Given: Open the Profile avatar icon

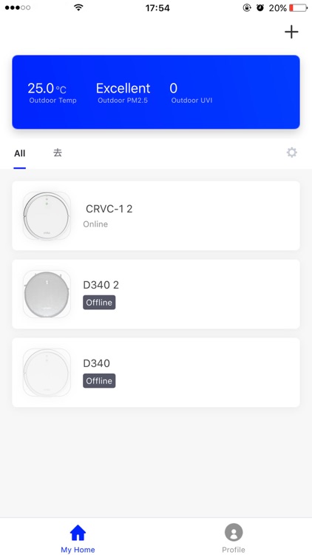Looking at the screenshot, I should [234, 532].
